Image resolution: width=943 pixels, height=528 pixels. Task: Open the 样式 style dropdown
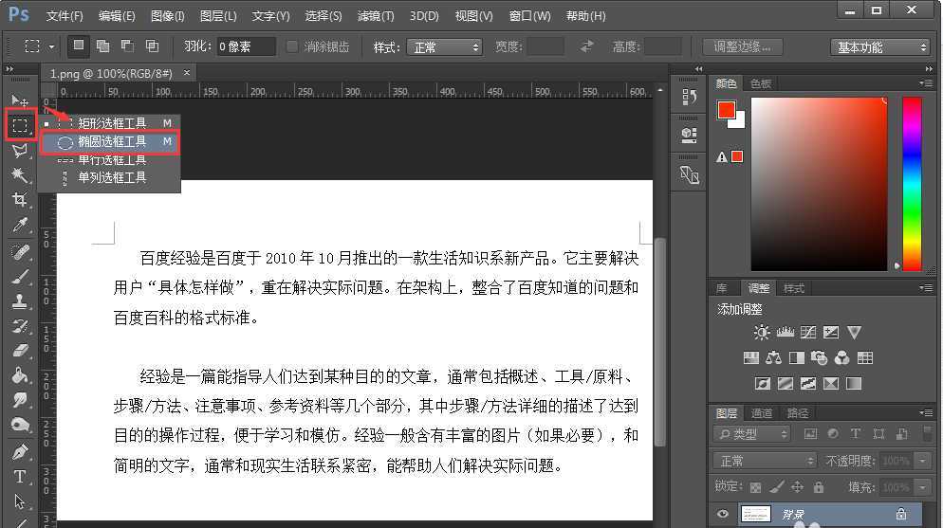(x=444, y=46)
